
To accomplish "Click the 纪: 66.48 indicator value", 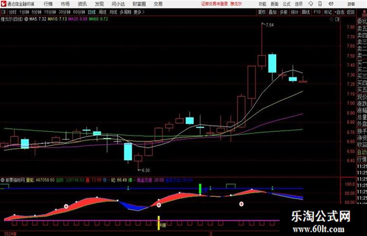I will pyautogui.click(x=119, y=180).
